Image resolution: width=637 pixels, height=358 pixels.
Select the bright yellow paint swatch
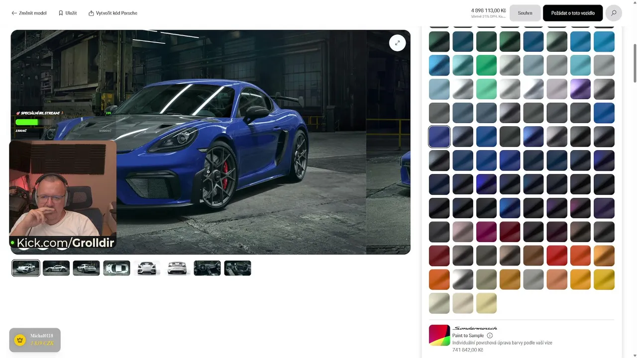coord(604,280)
